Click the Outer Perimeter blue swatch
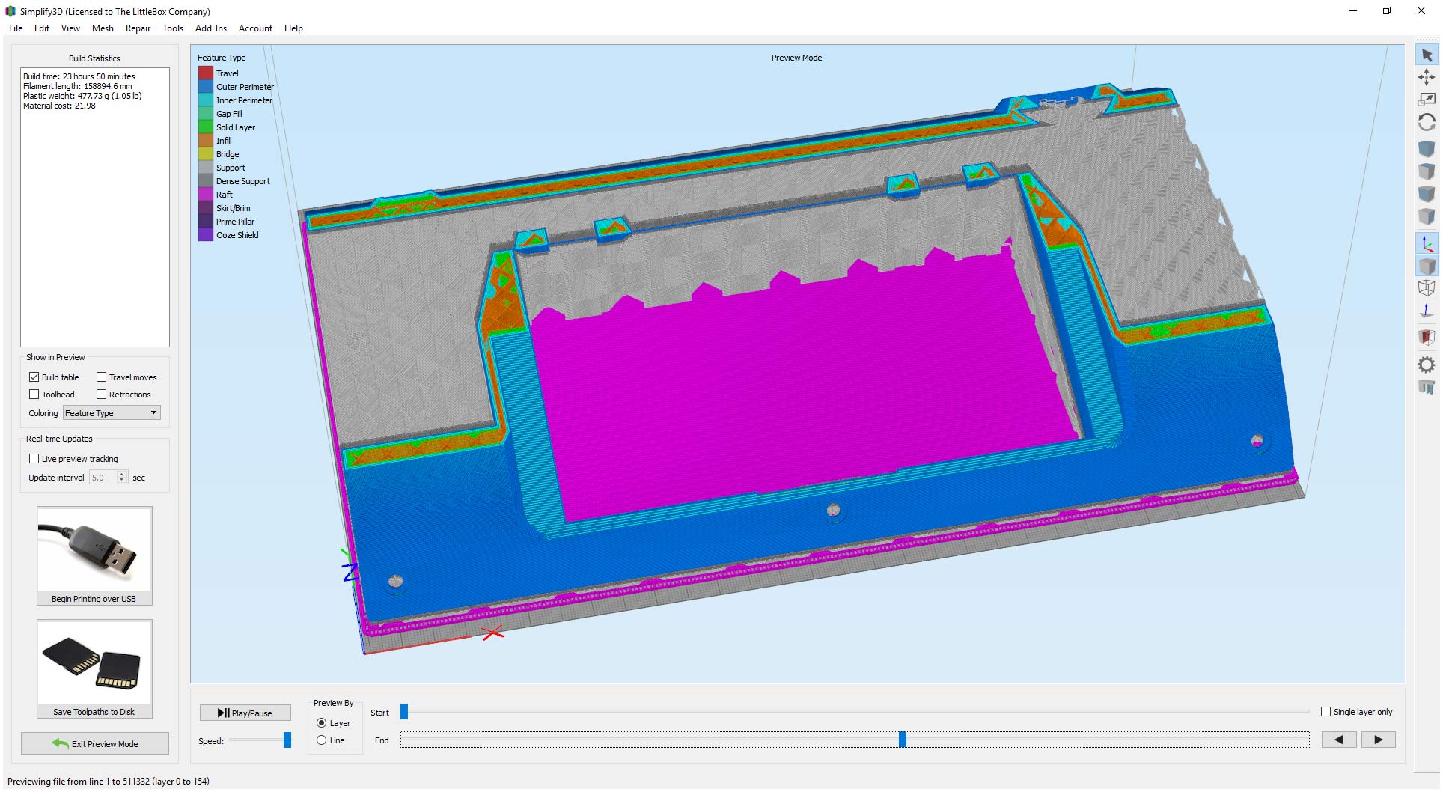 (x=205, y=87)
